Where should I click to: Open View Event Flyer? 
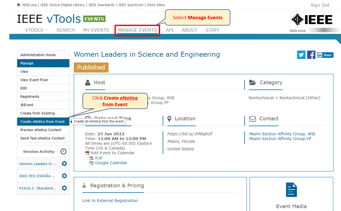43,80
